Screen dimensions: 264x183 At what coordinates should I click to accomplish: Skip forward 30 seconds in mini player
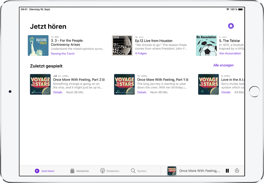[237, 171]
